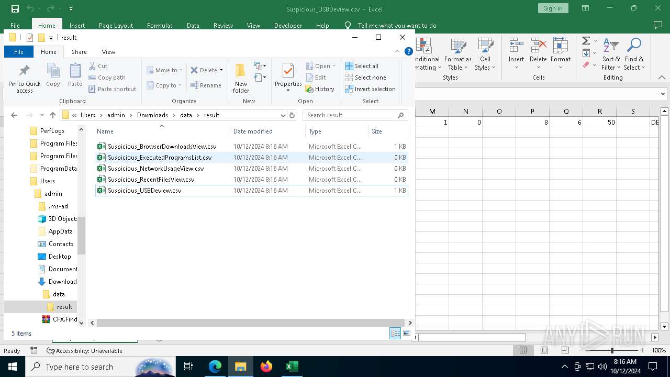Click Excel Page Layout view icon
The image size is (670, 377).
(544, 350)
